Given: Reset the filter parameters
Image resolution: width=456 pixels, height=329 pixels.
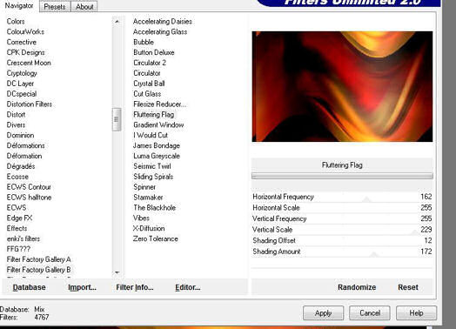Looking at the screenshot, I should point(408,287).
